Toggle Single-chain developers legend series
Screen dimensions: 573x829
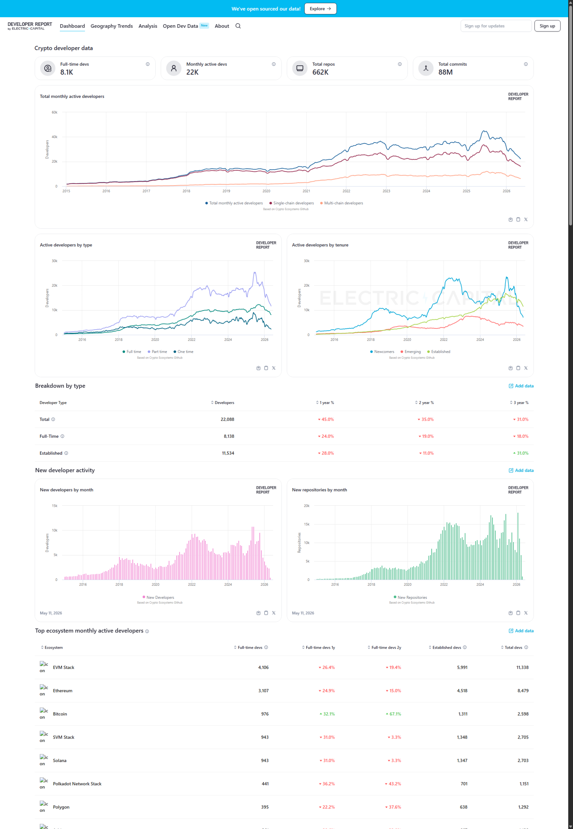coord(292,203)
